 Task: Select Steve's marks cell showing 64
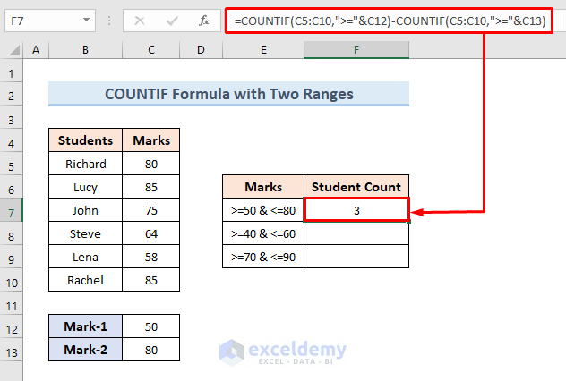tap(150, 233)
